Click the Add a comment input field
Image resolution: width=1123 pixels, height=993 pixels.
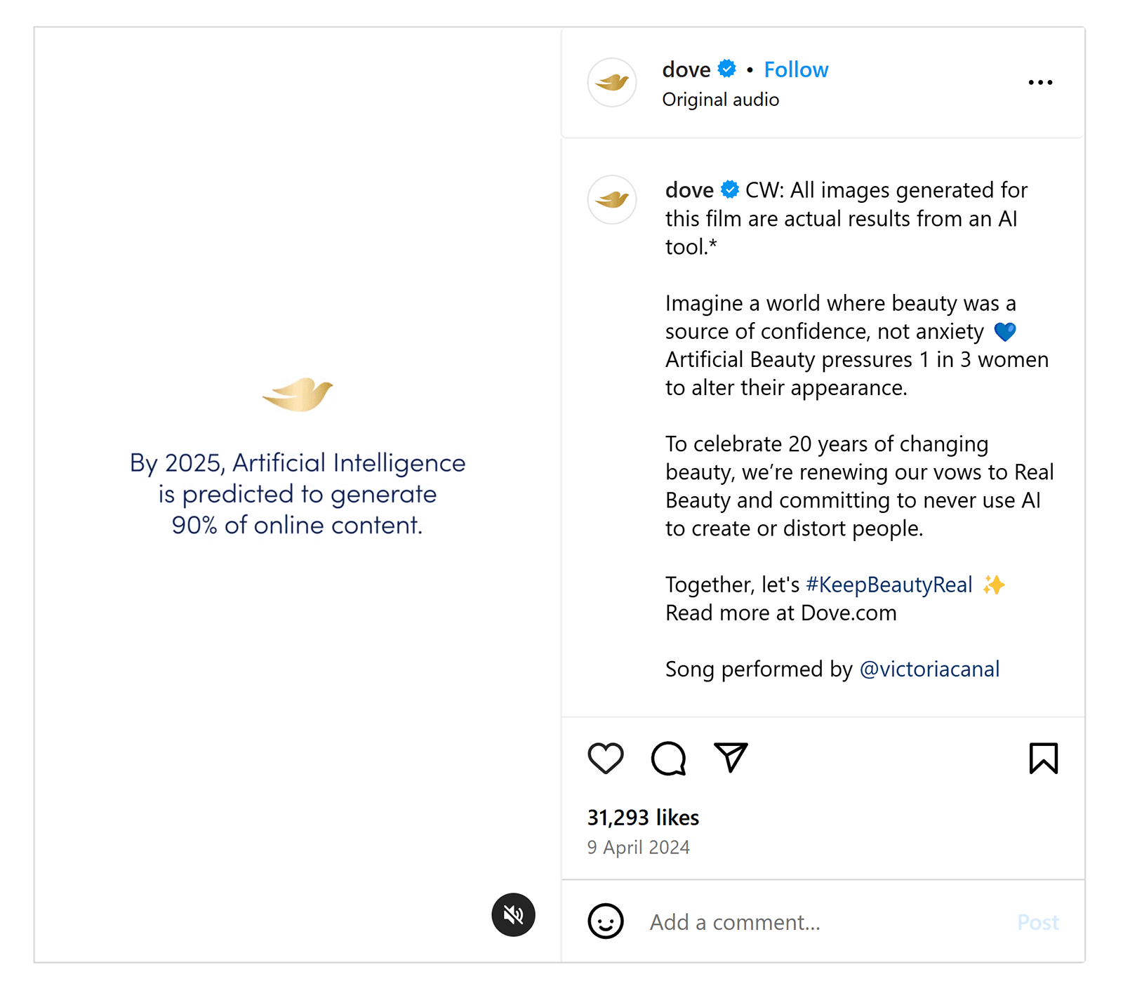click(733, 921)
